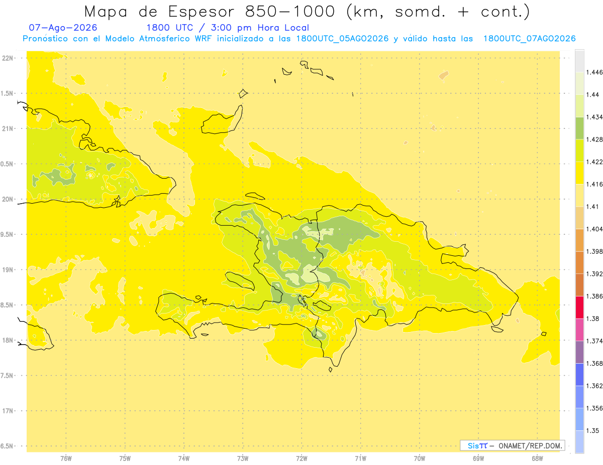This screenshot has width=603, height=465.
Task: Click the colorbar value '1.428'
Action: pyautogui.click(x=595, y=139)
